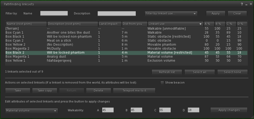Click the '(No Description)' cell
The height and width of the screenshot is (119, 254).
pyautogui.click(x=60, y=44)
